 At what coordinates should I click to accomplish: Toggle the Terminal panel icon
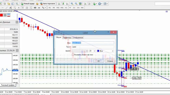(13, 4)
